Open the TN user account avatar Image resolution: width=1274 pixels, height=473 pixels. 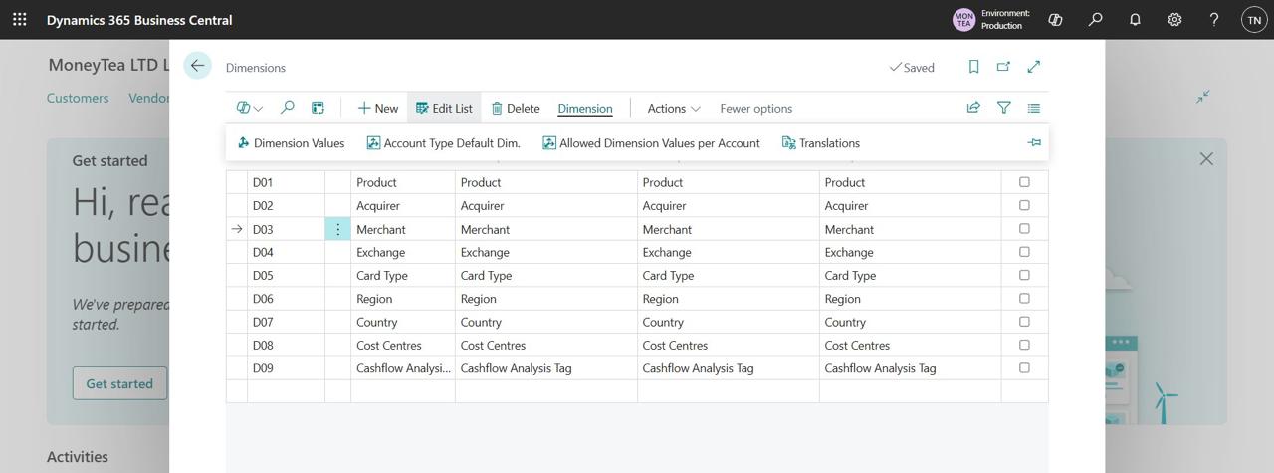pyautogui.click(x=1254, y=19)
